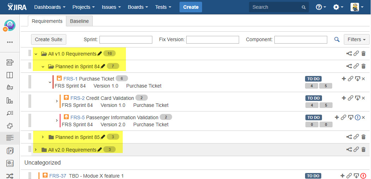
Task: Delete the All v1.0 Requirements suite
Action: (x=364, y=54)
